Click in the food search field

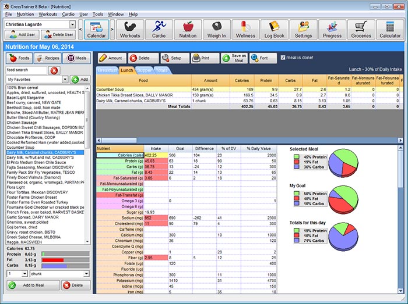tap(26, 70)
